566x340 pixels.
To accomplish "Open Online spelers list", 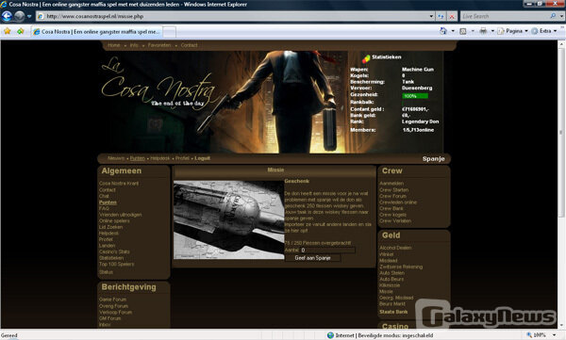I will click(114, 220).
